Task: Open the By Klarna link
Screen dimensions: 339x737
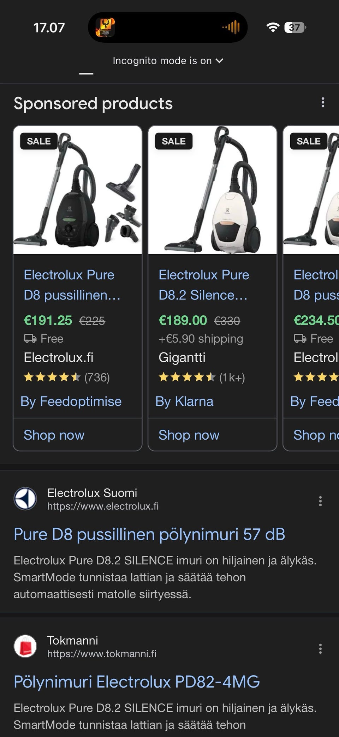Action: click(184, 402)
